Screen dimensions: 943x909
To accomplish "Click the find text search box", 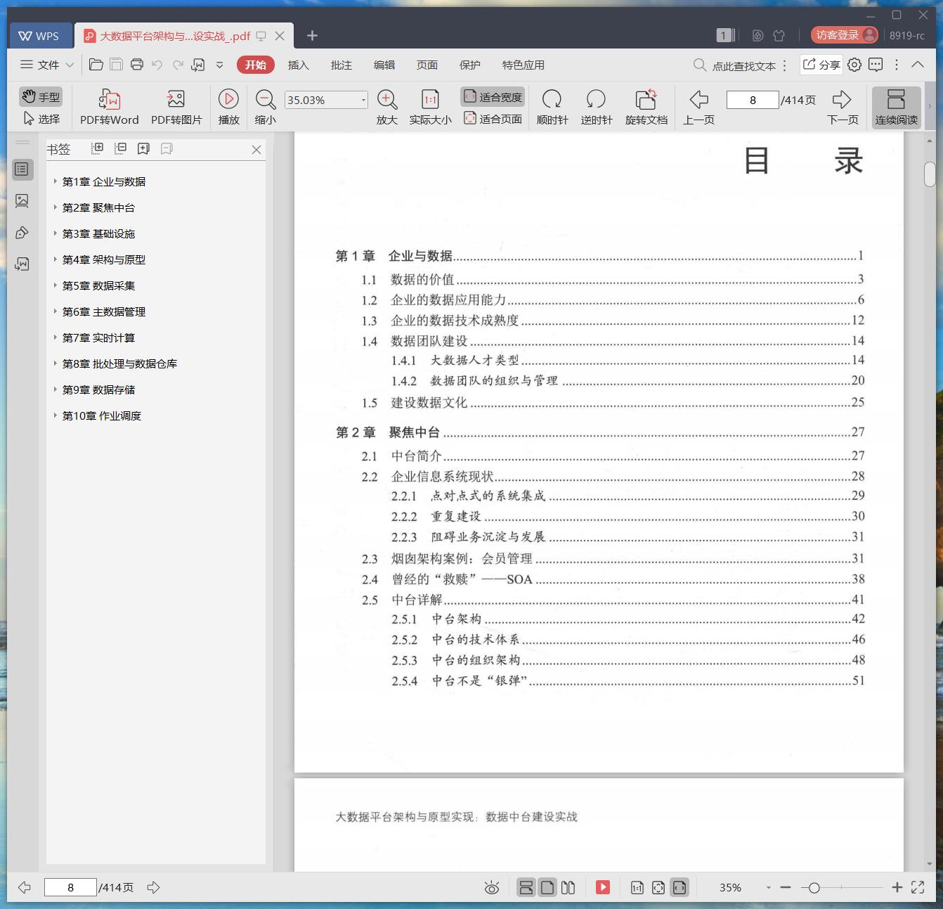I will pos(734,65).
